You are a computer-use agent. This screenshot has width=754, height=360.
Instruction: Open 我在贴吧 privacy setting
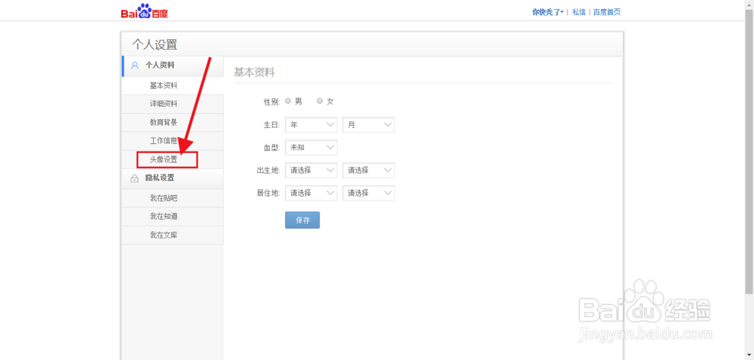point(173,198)
